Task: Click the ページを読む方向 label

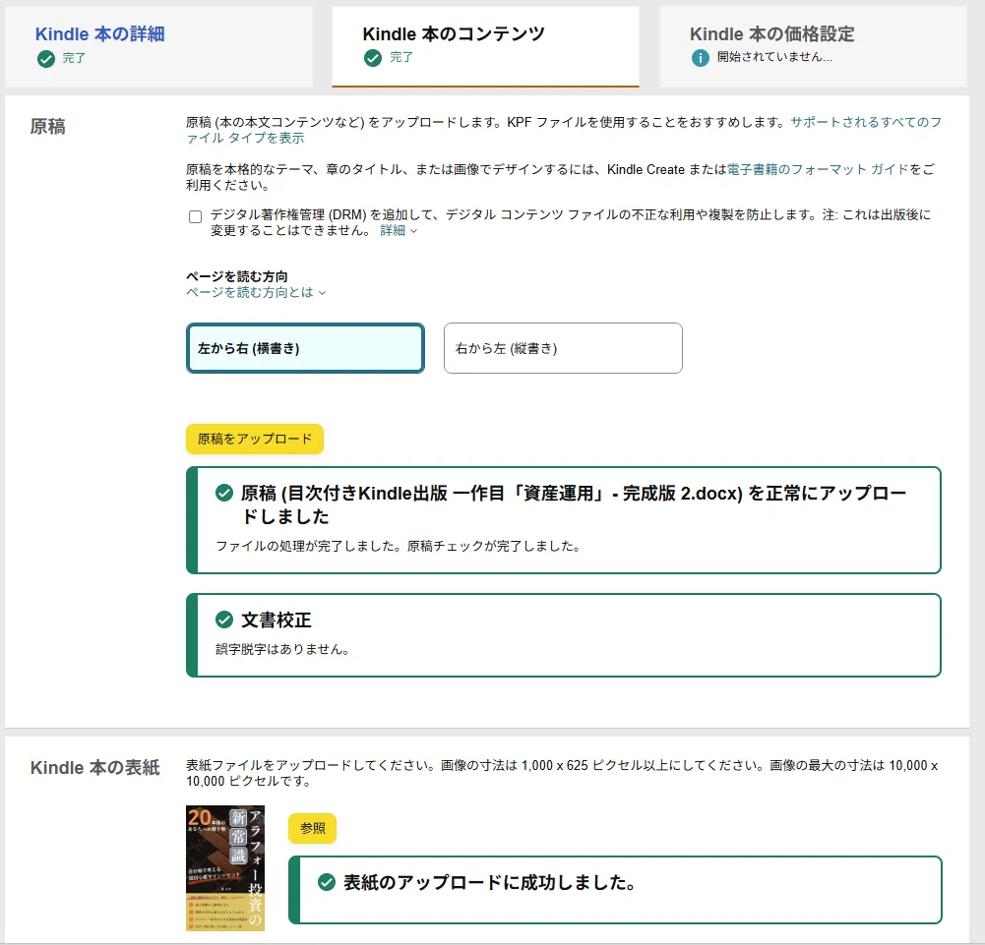Action: (237, 276)
